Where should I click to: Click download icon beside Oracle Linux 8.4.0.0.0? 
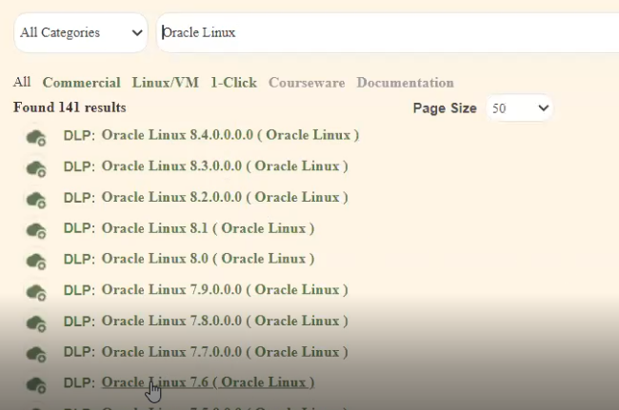click(36, 138)
